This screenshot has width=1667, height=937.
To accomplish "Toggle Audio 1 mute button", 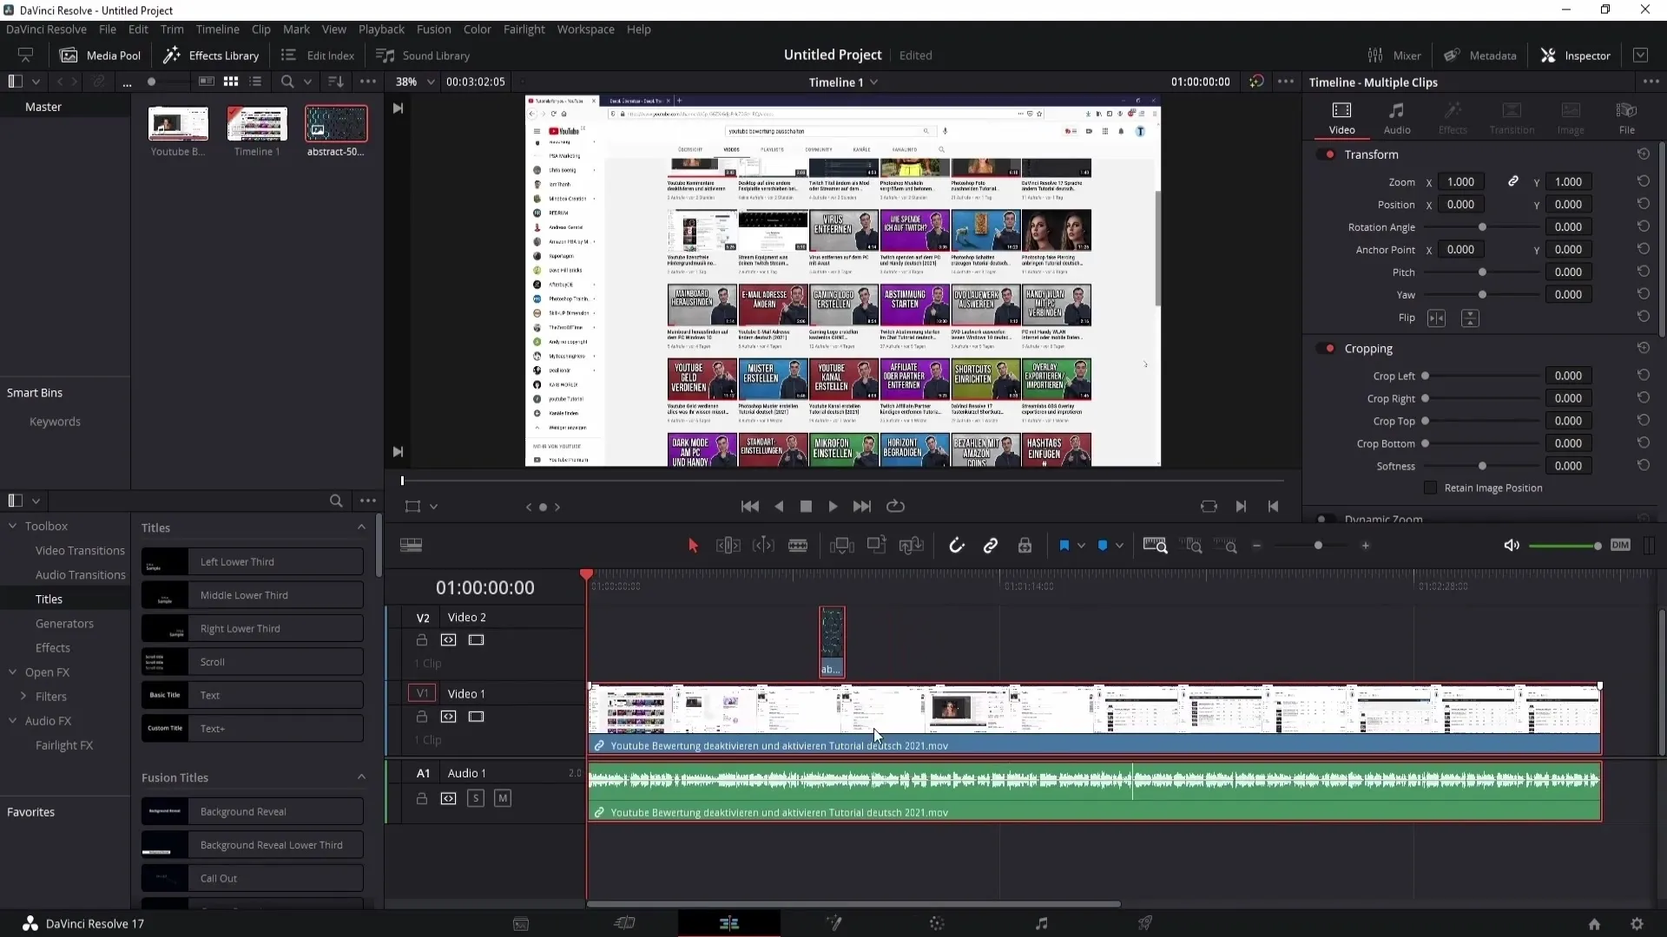I will pos(503,798).
